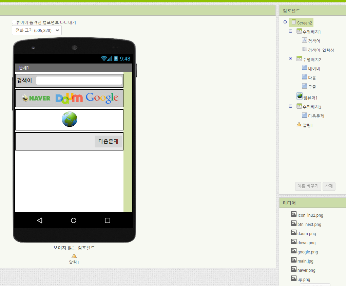Select the 수평배치2 layout icon in tree
Image resolution: width=346 pixels, height=286 pixels.
pyautogui.click(x=299, y=58)
